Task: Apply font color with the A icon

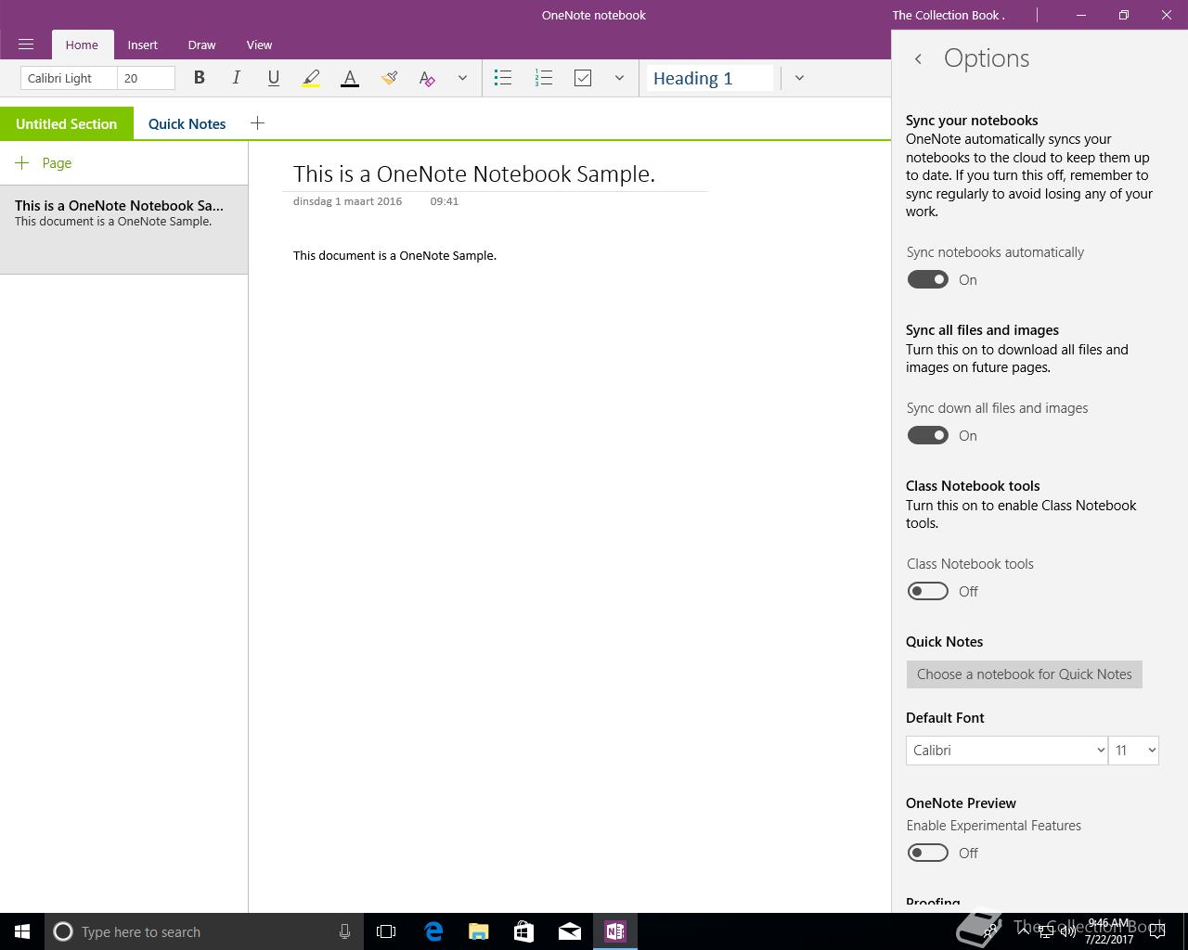Action: click(350, 78)
